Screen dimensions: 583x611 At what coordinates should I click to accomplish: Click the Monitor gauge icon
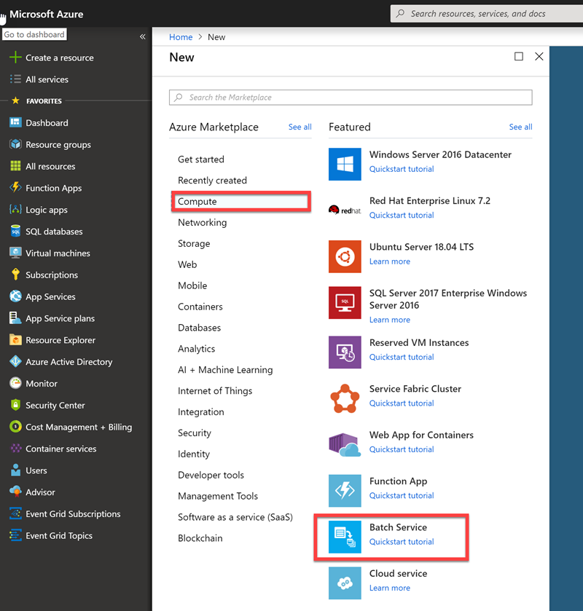(x=15, y=383)
